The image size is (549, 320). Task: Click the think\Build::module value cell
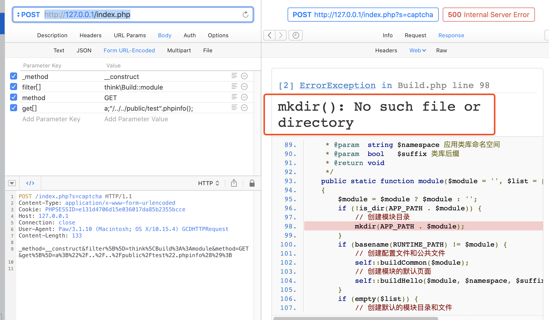[x=133, y=87]
